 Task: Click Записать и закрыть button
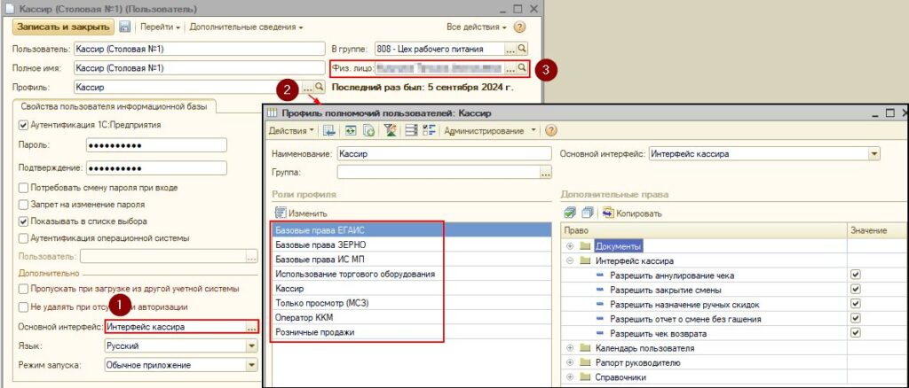(63, 27)
